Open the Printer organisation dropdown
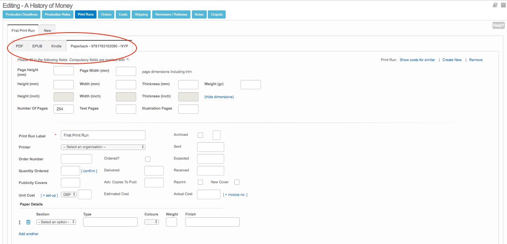This screenshot has width=507, height=244. (103, 147)
